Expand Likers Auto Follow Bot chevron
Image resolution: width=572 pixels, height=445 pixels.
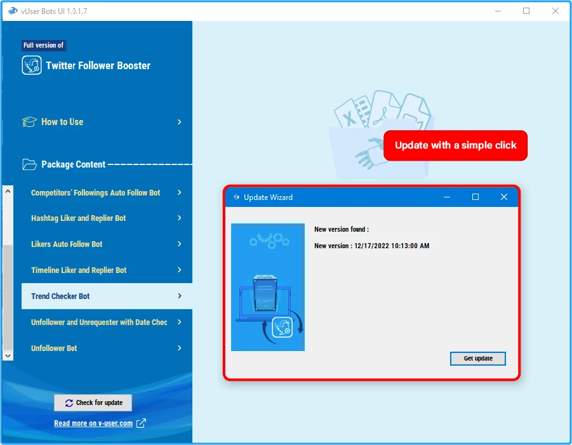(180, 244)
